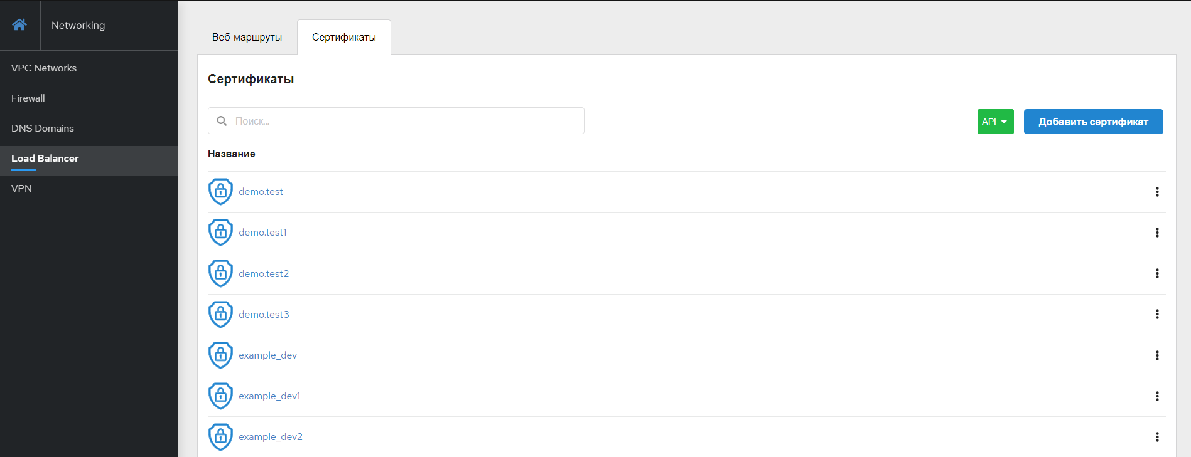Open the actions menu for demo.test2

pos(1157,273)
